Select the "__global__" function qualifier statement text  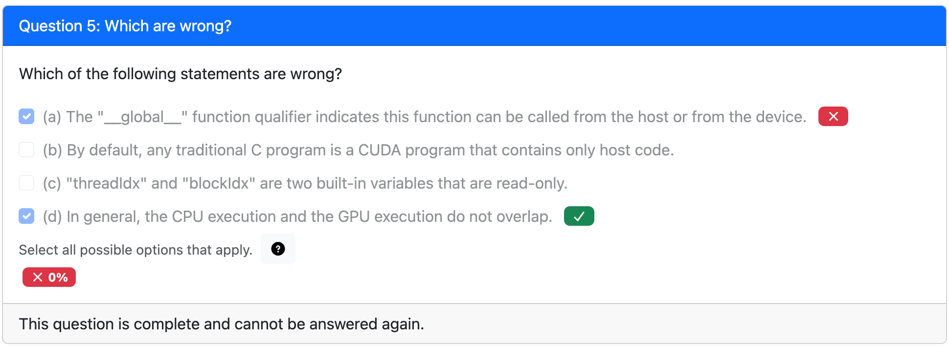click(424, 117)
